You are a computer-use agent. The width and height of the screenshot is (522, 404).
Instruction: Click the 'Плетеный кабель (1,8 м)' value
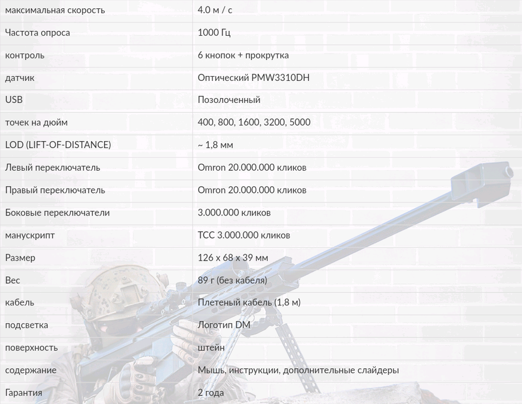click(249, 303)
